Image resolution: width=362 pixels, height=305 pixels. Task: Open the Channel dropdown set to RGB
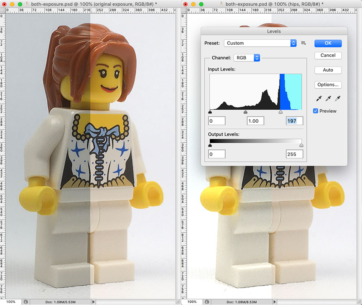coord(247,58)
